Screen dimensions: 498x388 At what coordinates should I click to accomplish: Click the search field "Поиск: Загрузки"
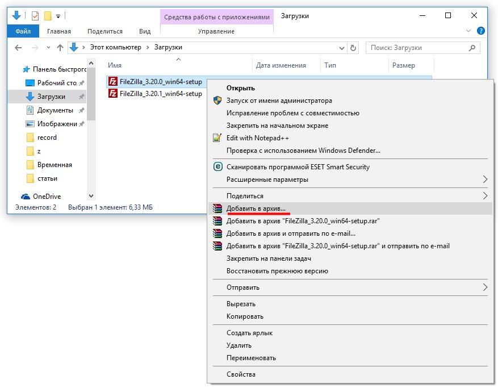point(420,48)
